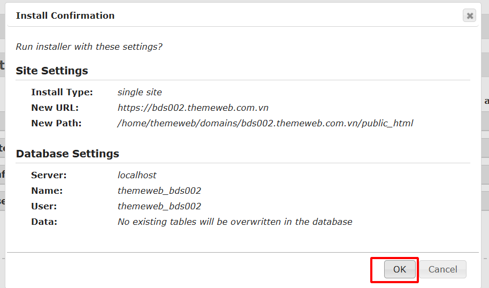Click the https://bds002.themeweb.com.vn URL value
Viewport: 489px width, 288px height.
pyautogui.click(x=193, y=108)
